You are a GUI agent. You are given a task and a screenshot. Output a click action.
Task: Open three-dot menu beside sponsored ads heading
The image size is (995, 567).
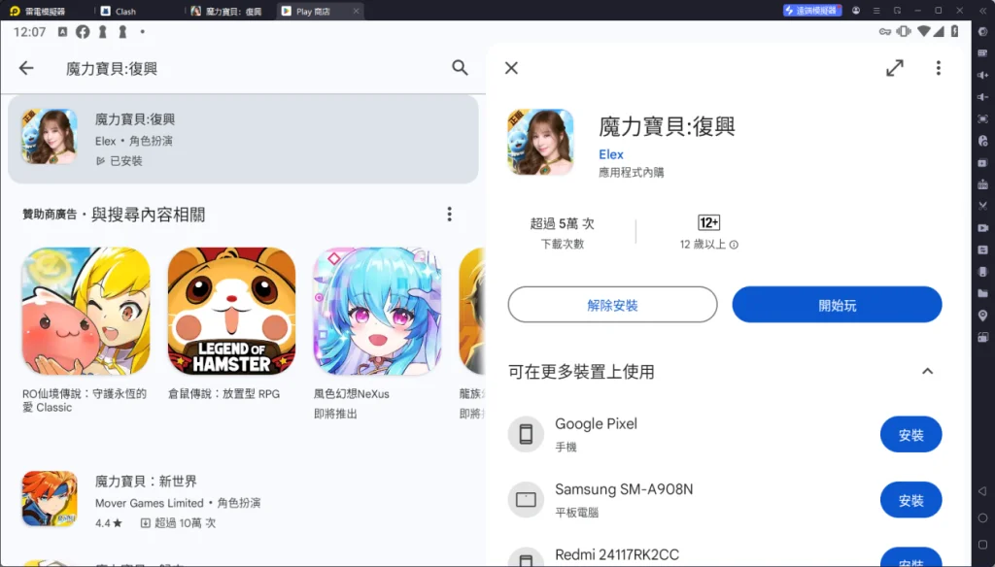pos(449,215)
